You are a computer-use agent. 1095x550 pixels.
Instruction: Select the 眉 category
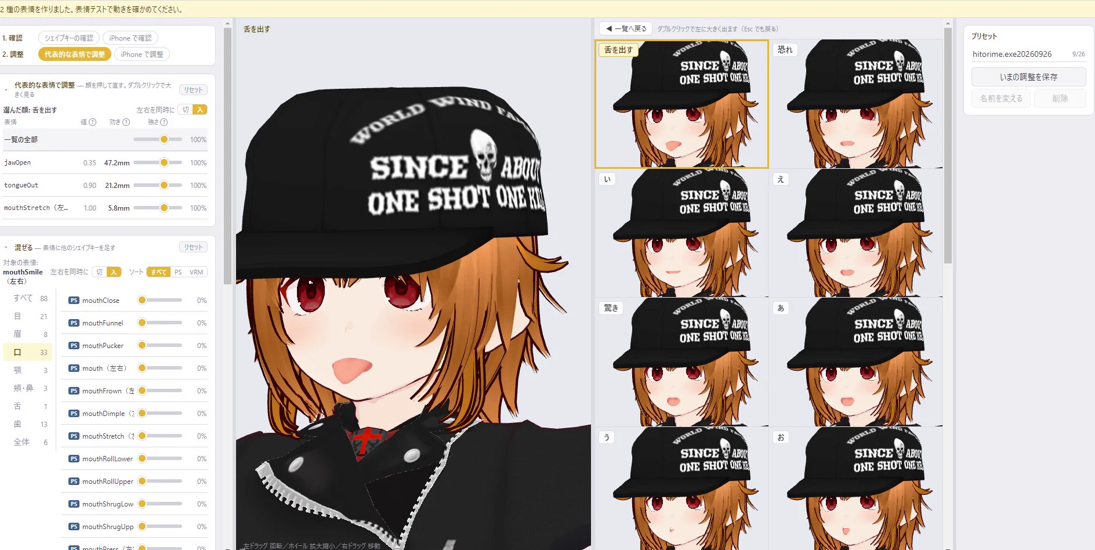(x=27, y=334)
